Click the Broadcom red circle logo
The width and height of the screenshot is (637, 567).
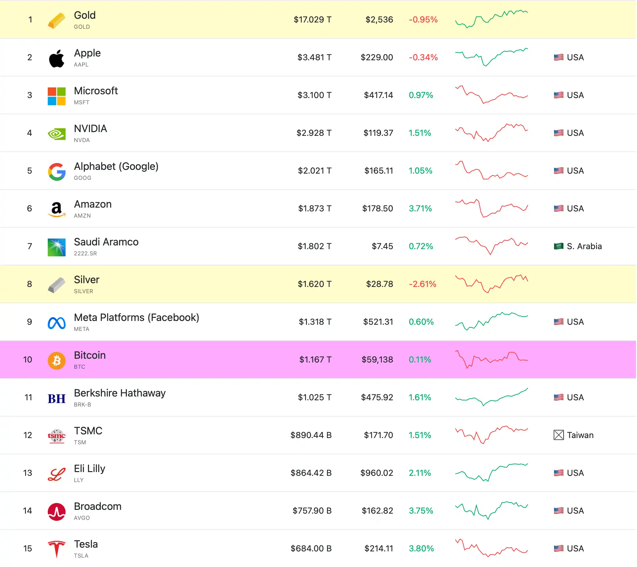tap(57, 511)
